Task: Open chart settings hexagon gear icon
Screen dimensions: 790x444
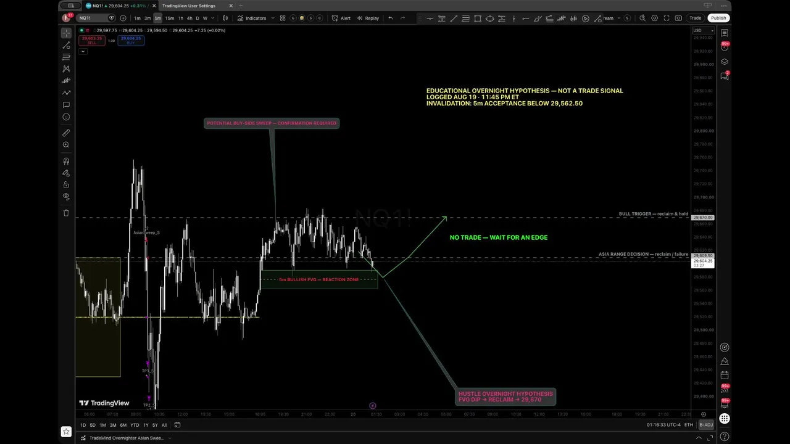Action: click(654, 18)
